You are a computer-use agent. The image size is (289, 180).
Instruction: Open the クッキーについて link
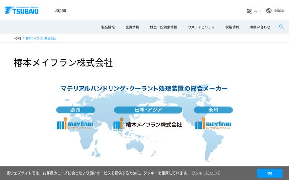click(206, 173)
